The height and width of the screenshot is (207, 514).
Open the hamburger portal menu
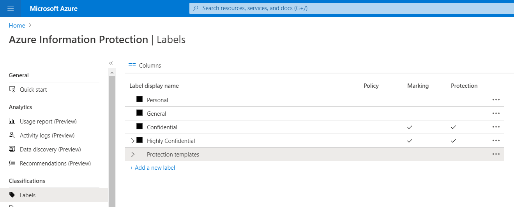tap(11, 9)
